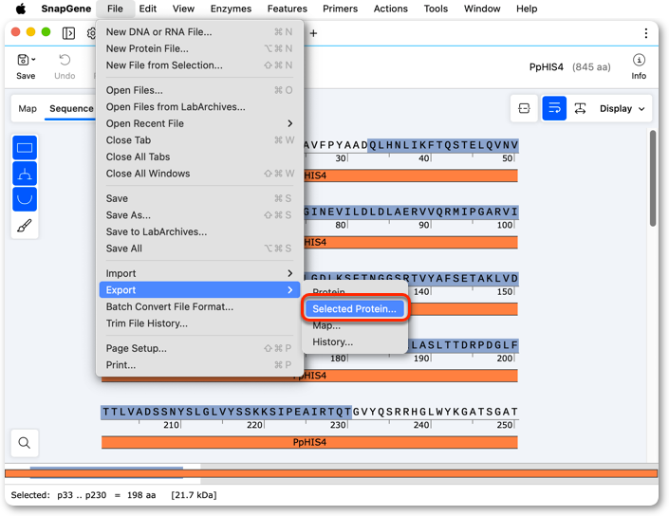Open the Display dropdown

tap(623, 108)
